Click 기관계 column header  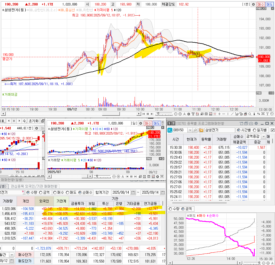click(61, 201)
